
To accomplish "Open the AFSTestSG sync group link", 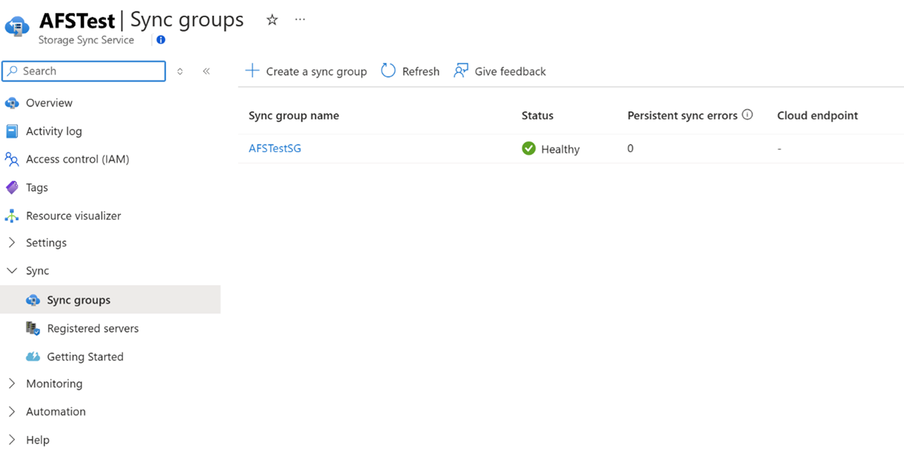I will click(275, 149).
